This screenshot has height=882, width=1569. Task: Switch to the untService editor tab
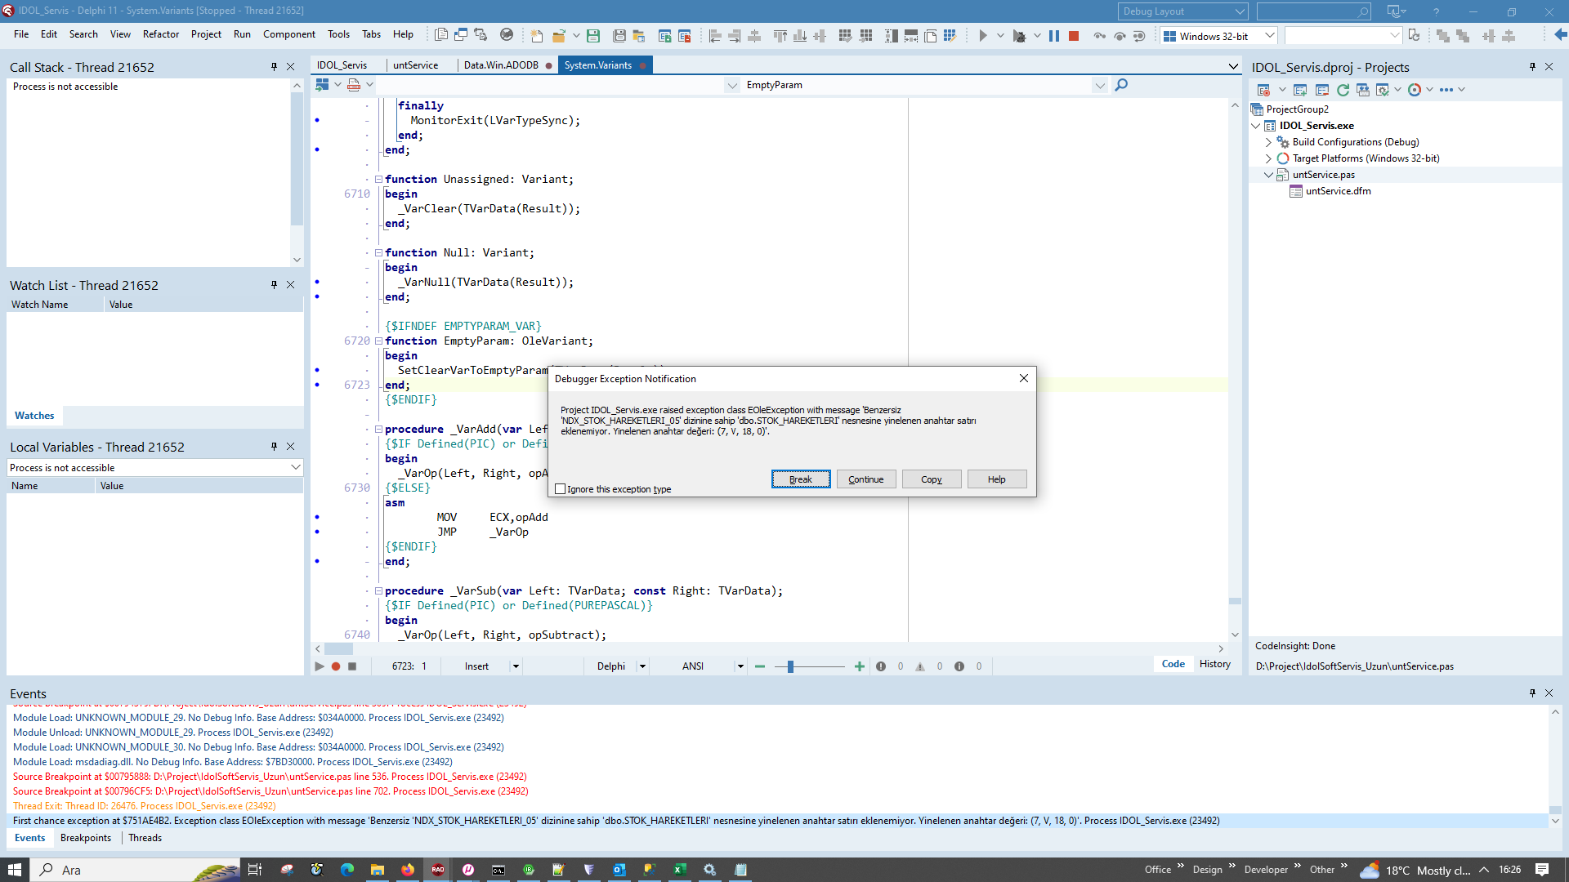point(415,65)
